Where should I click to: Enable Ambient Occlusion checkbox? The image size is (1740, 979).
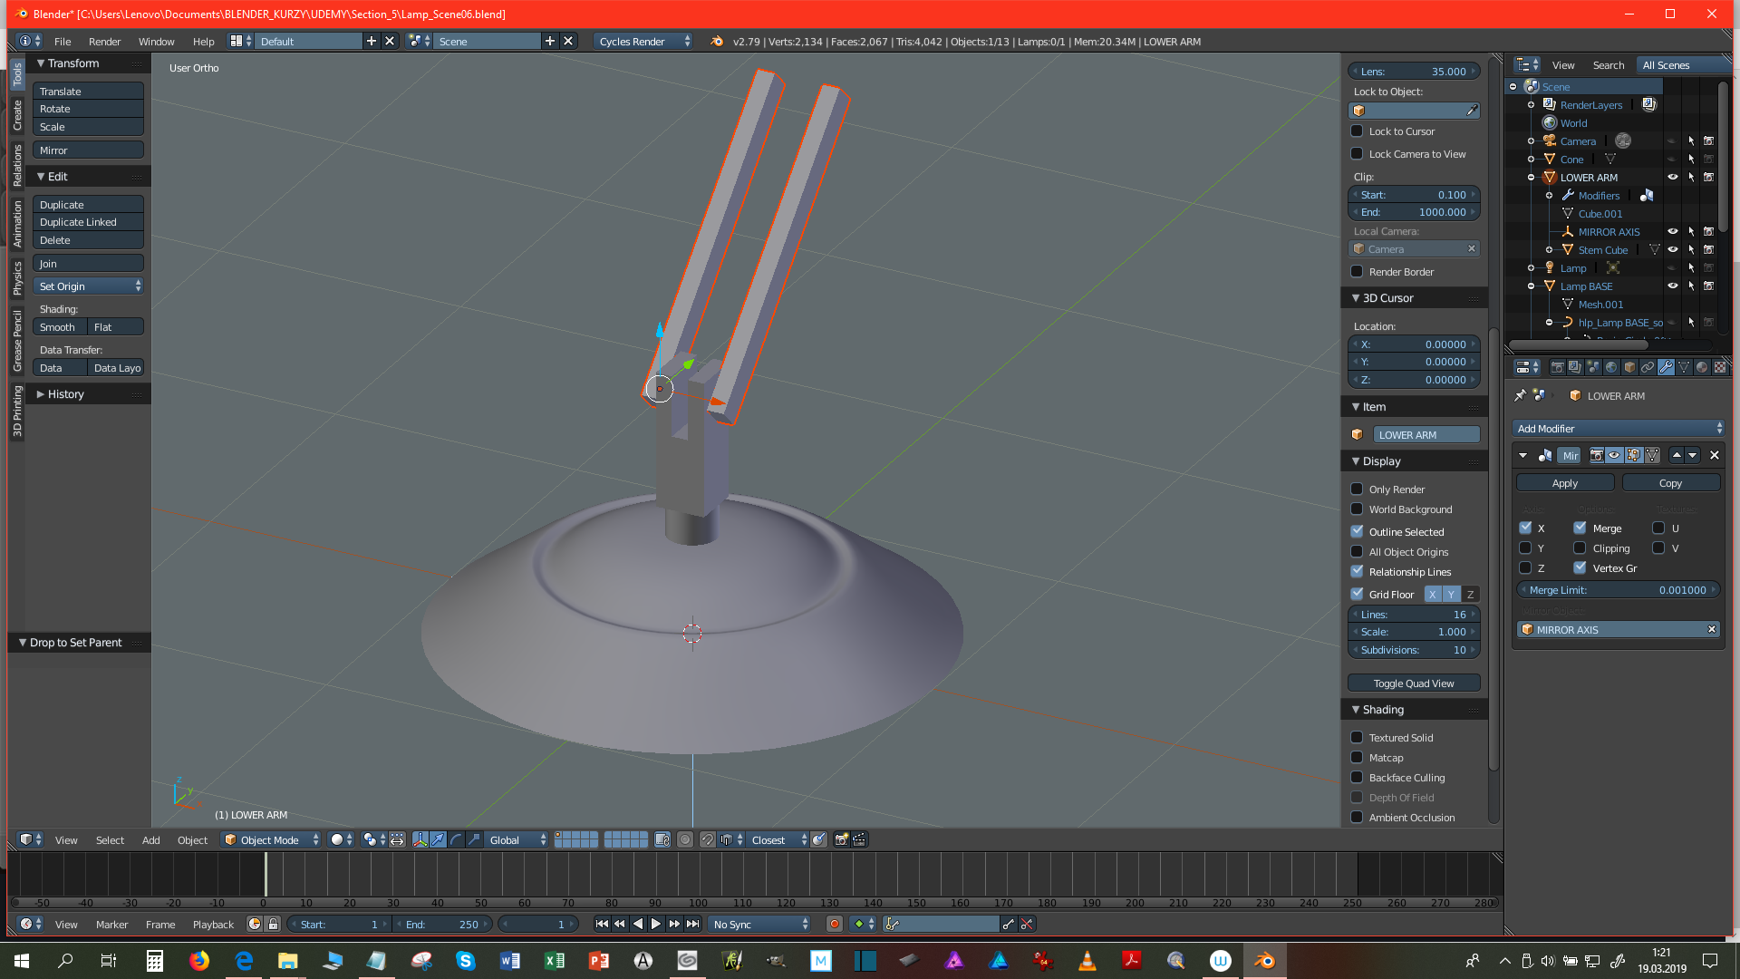click(1357, 818)
